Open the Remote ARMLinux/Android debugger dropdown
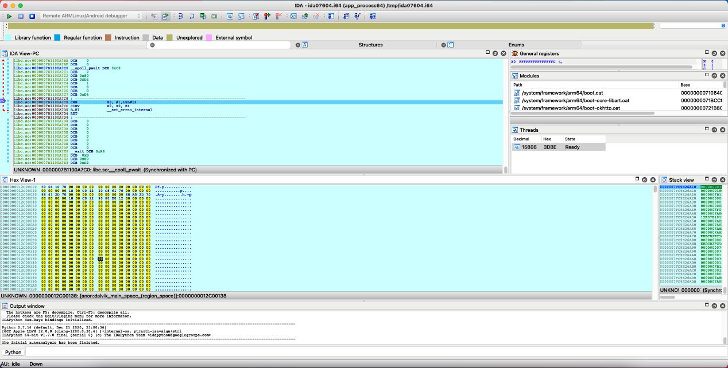 (91, 16)
